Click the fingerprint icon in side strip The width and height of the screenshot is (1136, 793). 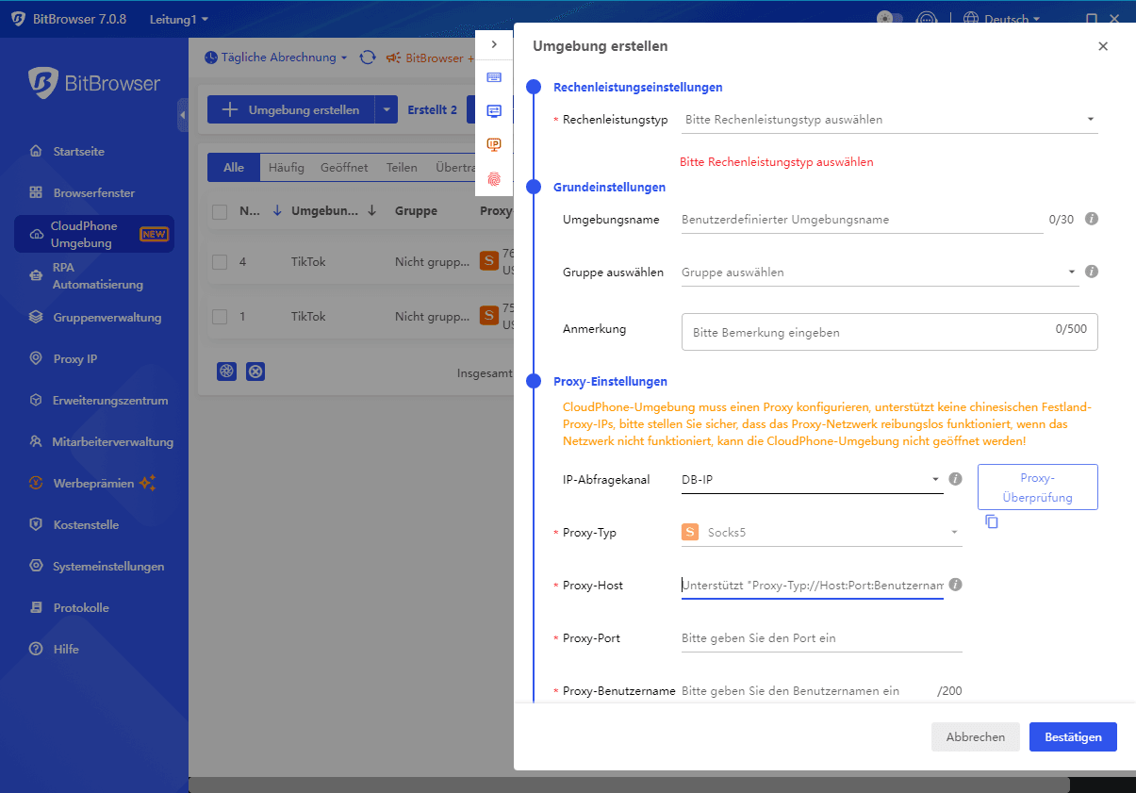pyautogui.click(x=494, y=178)
